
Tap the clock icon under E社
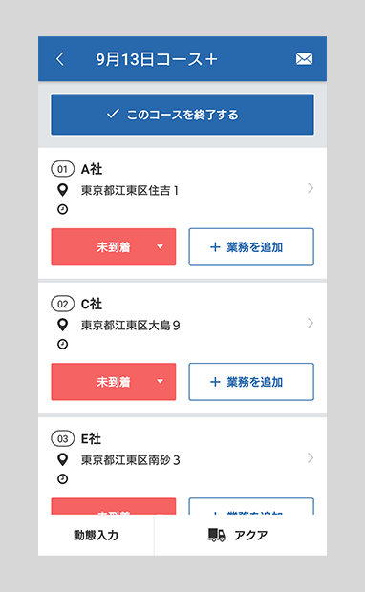pos(63,478)
